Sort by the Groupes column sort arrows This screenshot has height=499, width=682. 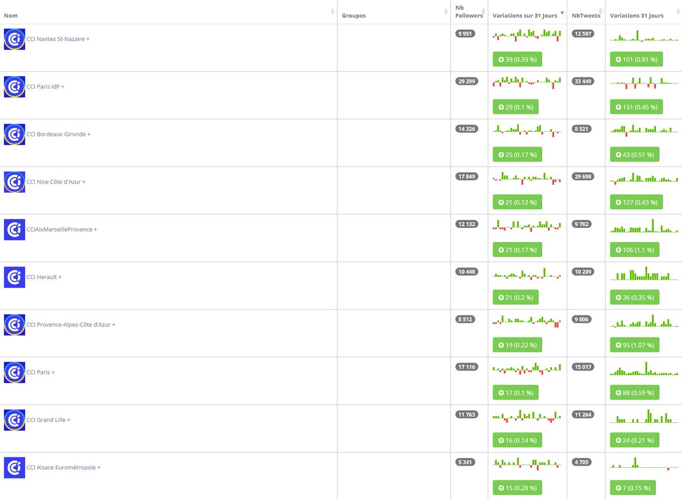[x=446, y=11]
